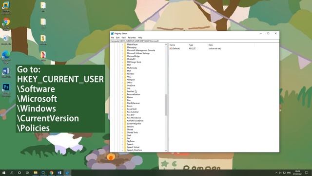Image resolution: width=312 pixels, height=176 pixels.
Task: Select the Multimedia key
Action: click(132, 68)
